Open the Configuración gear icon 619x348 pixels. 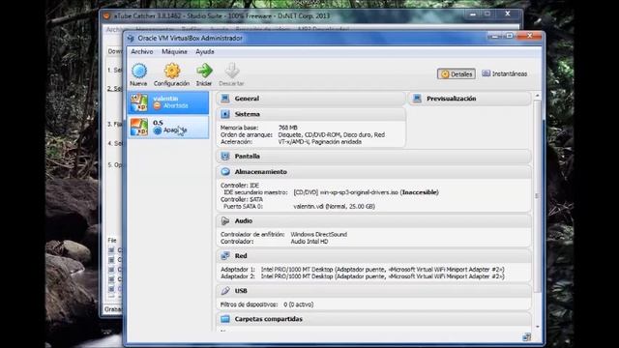click(172, 71)
